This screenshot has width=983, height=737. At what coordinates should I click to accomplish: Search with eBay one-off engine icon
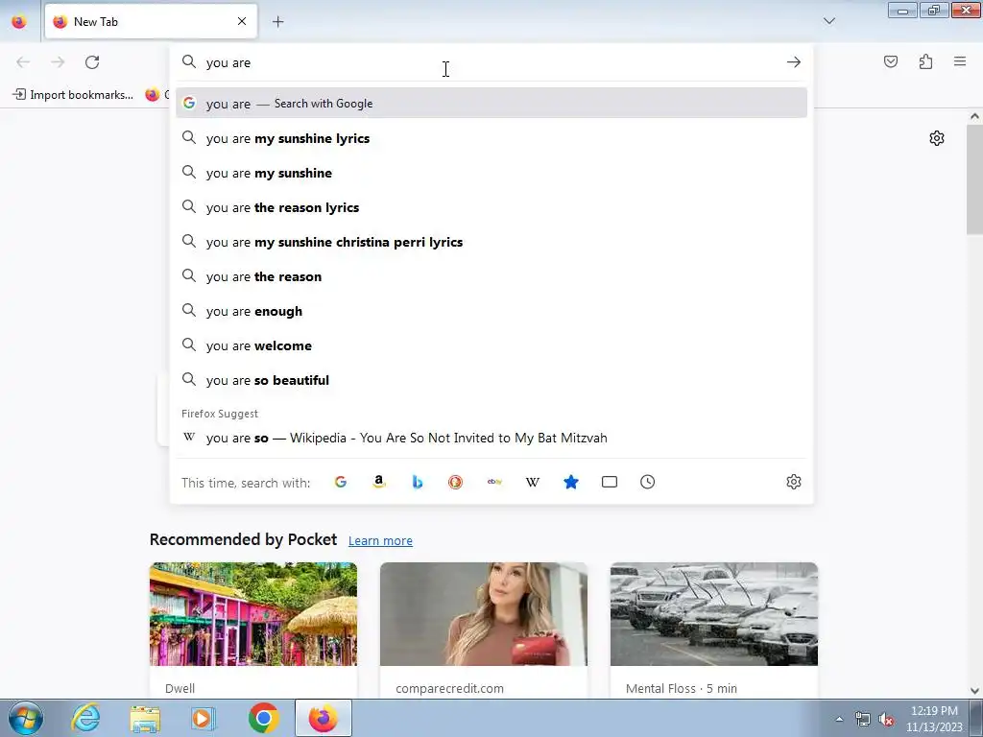[x=494, y=482]
